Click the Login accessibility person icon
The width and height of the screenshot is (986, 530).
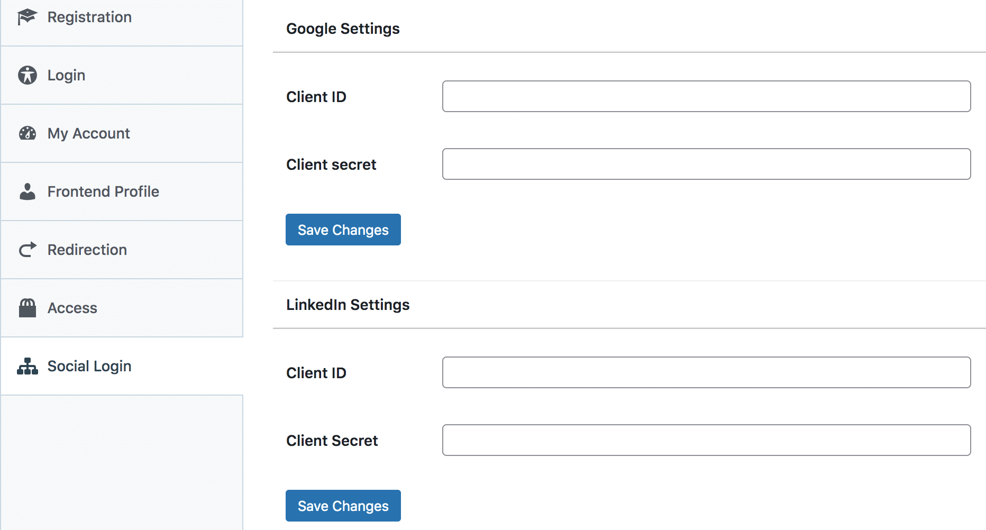[x=28, y=75]
